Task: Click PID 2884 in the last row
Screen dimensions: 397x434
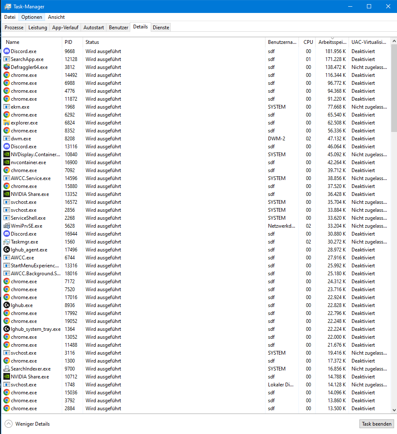Action: tap(70, 409)
